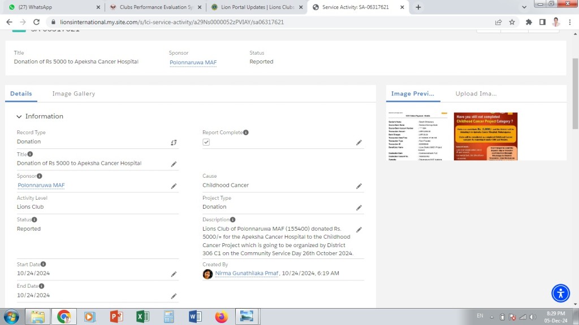The image size is (579, 325).
Task: Close the Service Activity browser tab
Action: [402, 7]
